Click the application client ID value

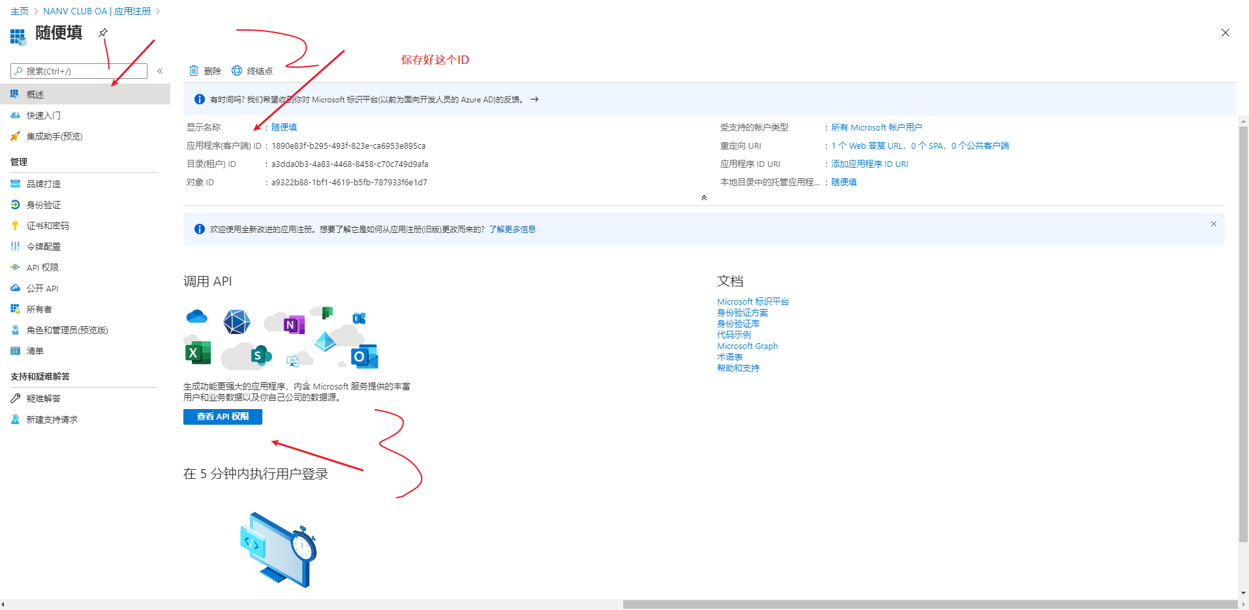[x=348, y=145]
